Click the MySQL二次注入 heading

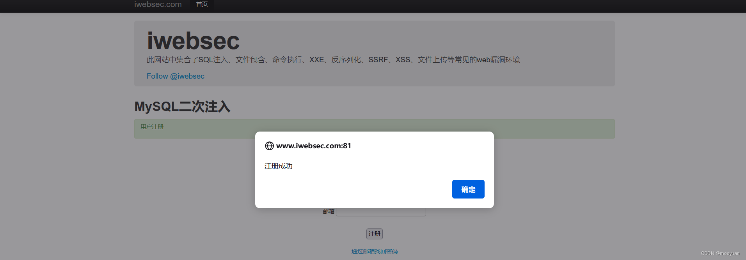click(x=182, y=107)
